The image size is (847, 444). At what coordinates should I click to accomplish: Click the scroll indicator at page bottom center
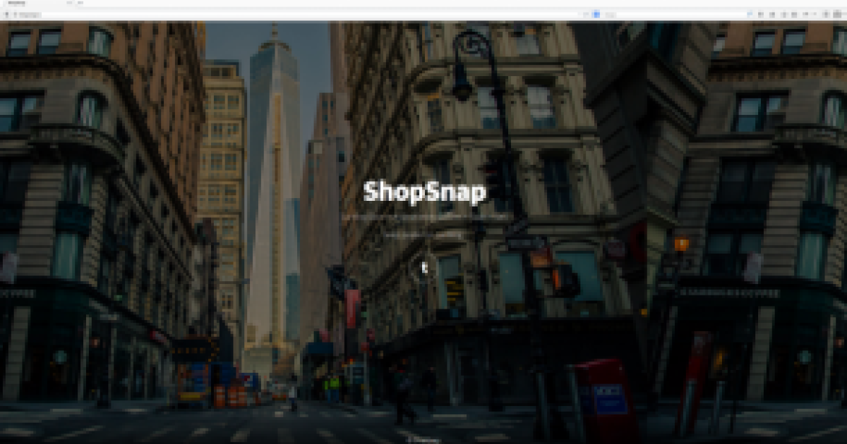click(424, 439)
